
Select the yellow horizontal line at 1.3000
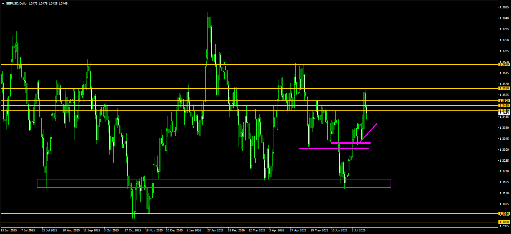coord(249,222)
